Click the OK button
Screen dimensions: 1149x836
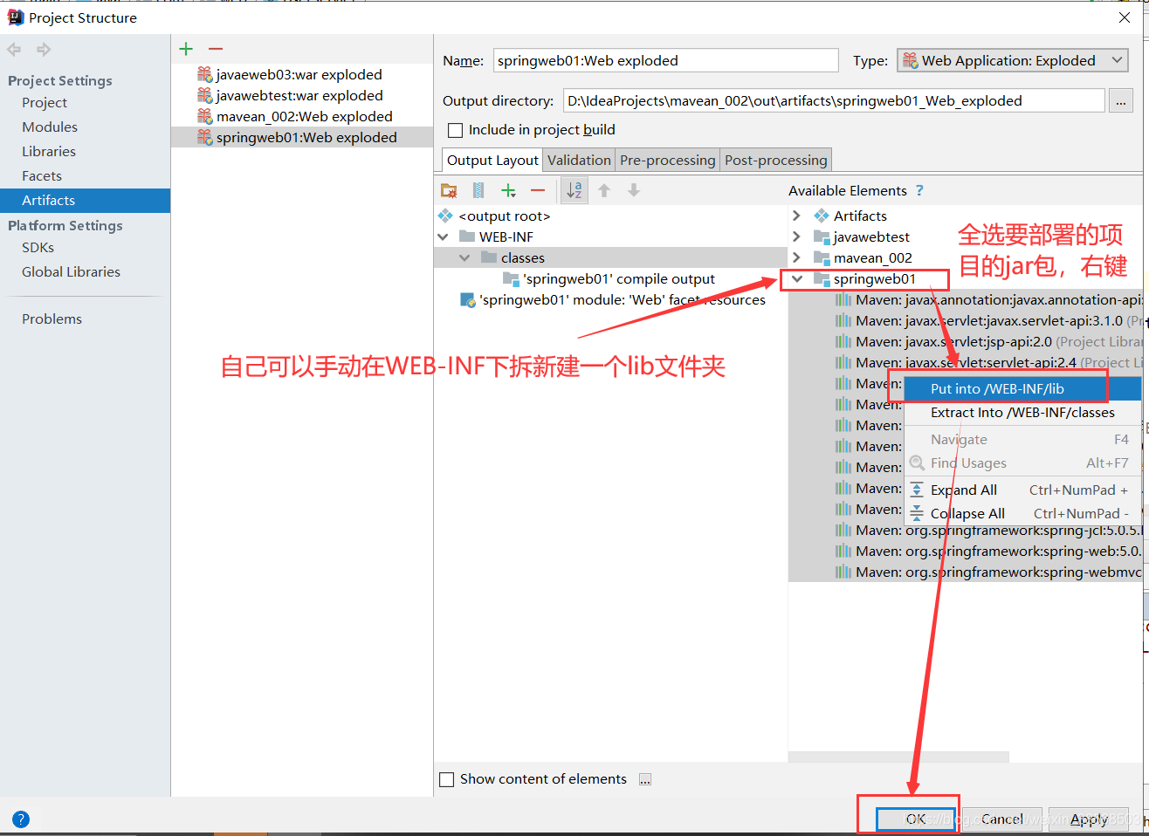point(914,819)
